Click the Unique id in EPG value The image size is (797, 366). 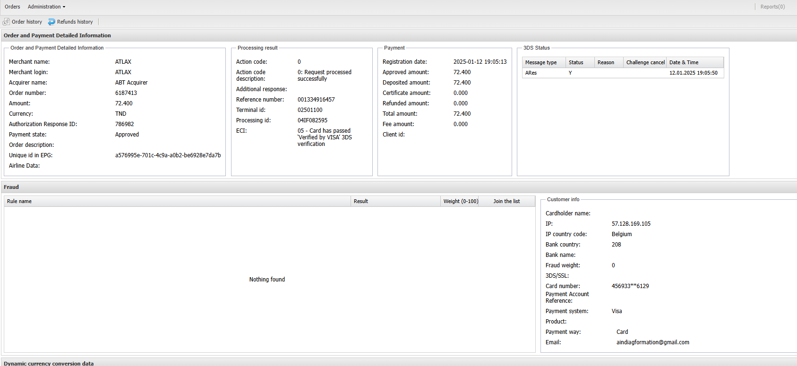coord(168,155)
